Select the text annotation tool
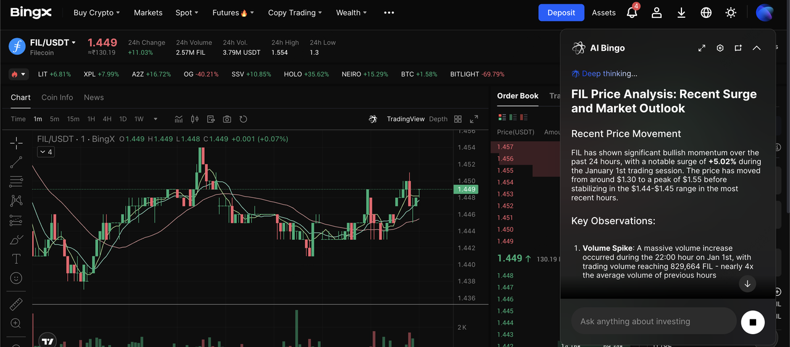The image size is (790, 347). (x=16, y=259)
